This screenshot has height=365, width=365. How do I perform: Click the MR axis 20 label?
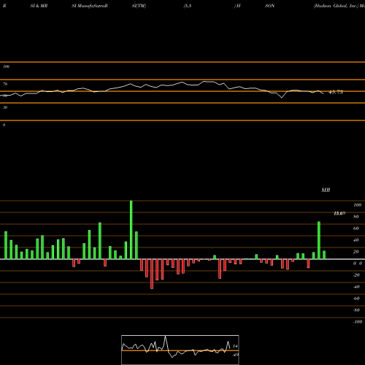[356, 252]
